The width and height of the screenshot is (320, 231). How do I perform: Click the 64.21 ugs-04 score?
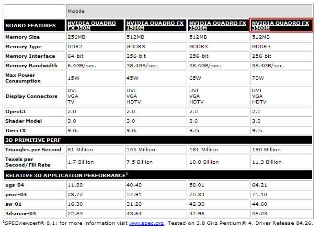click(x=259, y=185)
